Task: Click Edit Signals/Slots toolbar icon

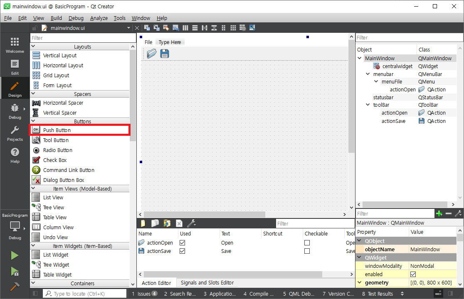Action: coord(157,28)
